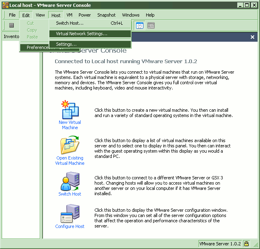This screenshot has height=249, width=260.
Task: Click the Configure Host link text
Action: point(70,226)
